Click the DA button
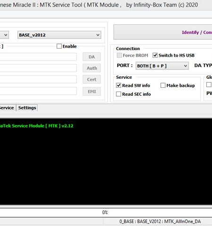This screenshot has height=226, width=212. (92, 57)
